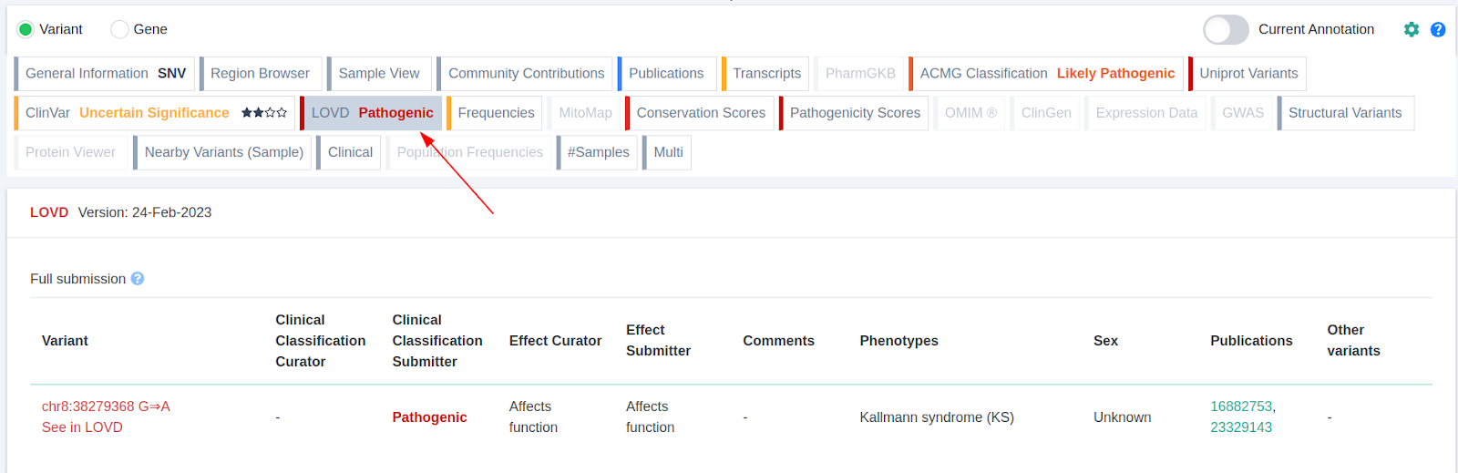Open publication 23329143 link
1458x473 pixels.
point(1241,427)
